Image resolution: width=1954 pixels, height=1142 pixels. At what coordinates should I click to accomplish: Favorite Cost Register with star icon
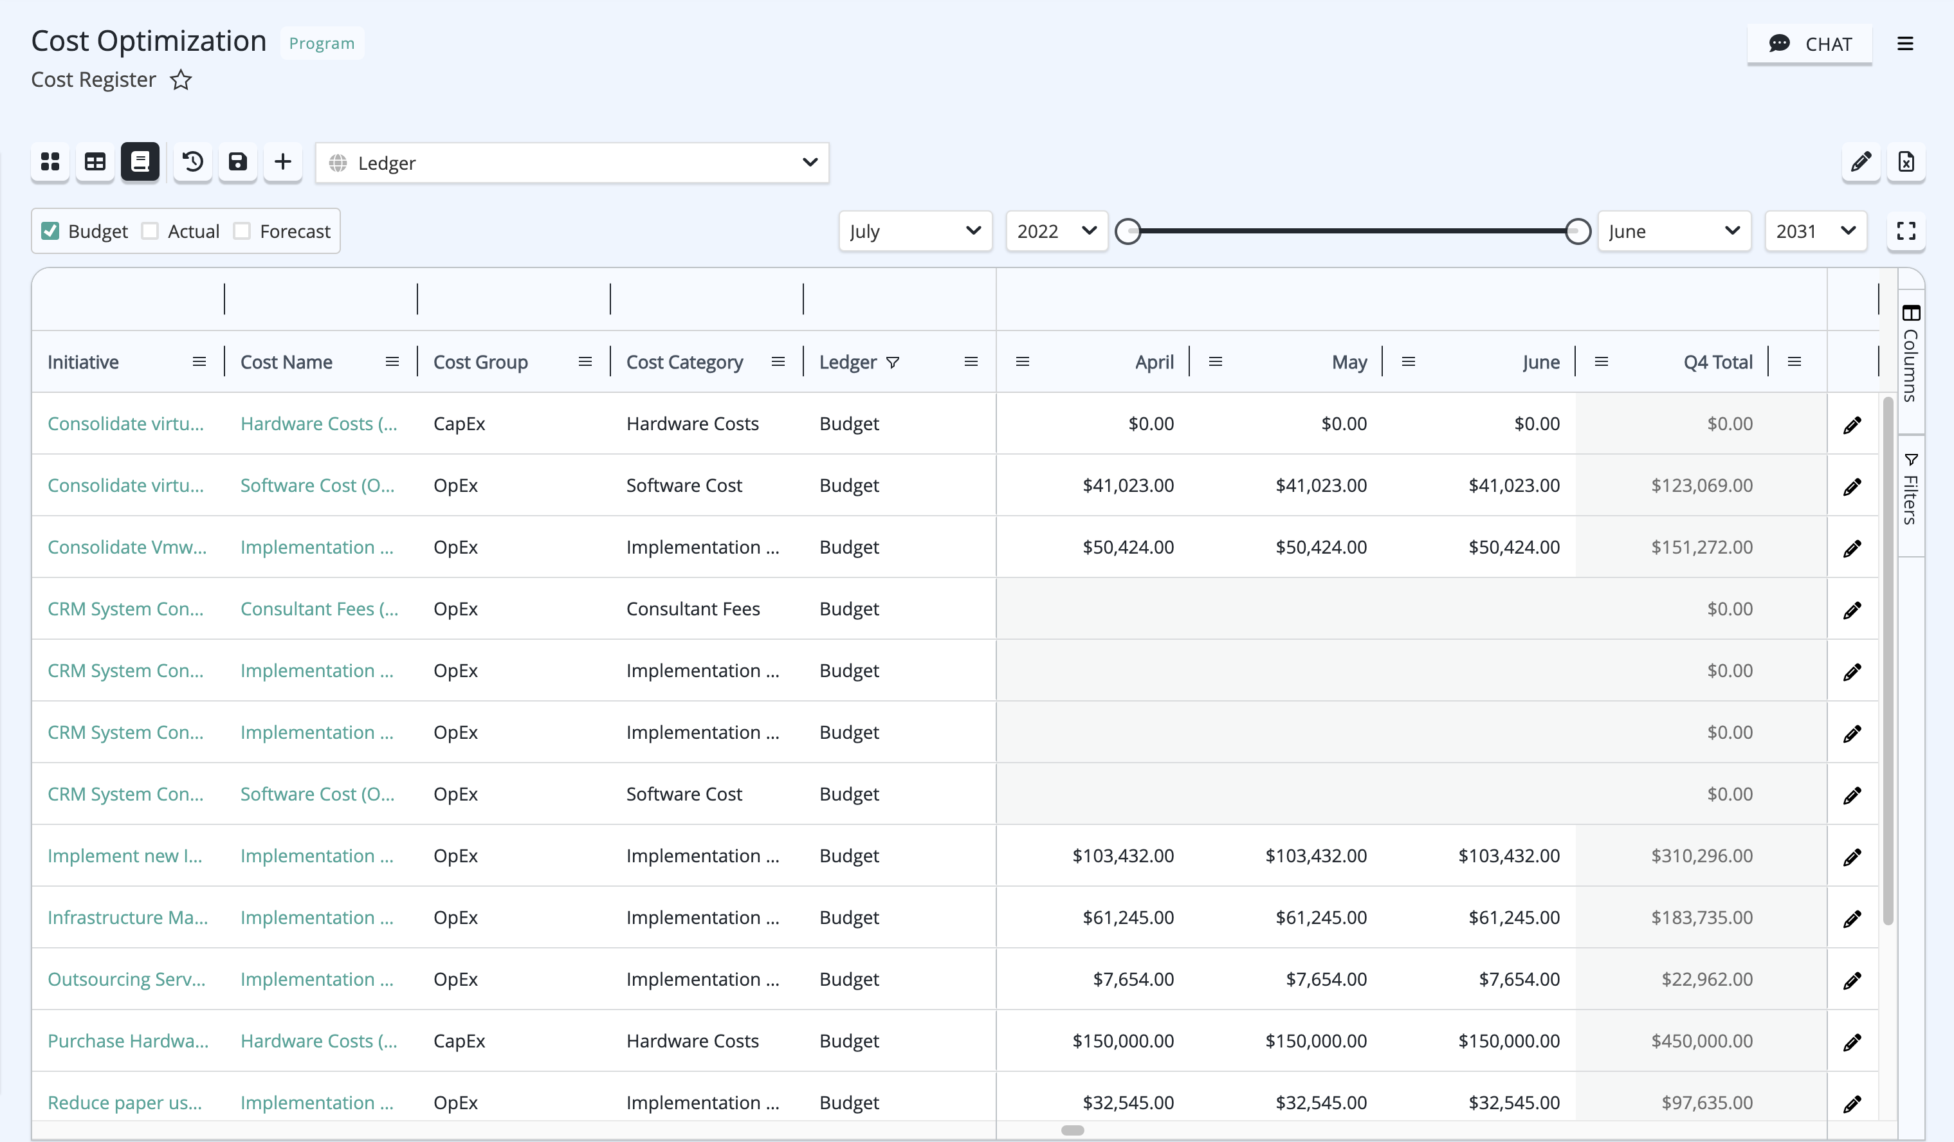(181, 80)
